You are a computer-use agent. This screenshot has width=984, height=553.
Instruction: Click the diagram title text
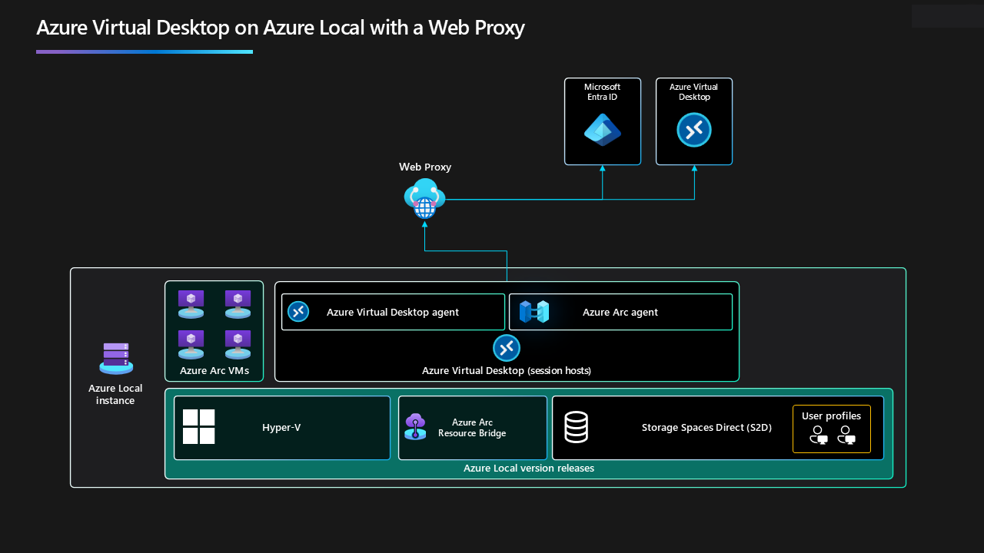click(280, 28)
